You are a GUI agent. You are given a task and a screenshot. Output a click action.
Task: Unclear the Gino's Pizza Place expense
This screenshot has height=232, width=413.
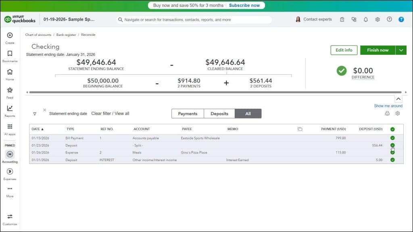392,152
